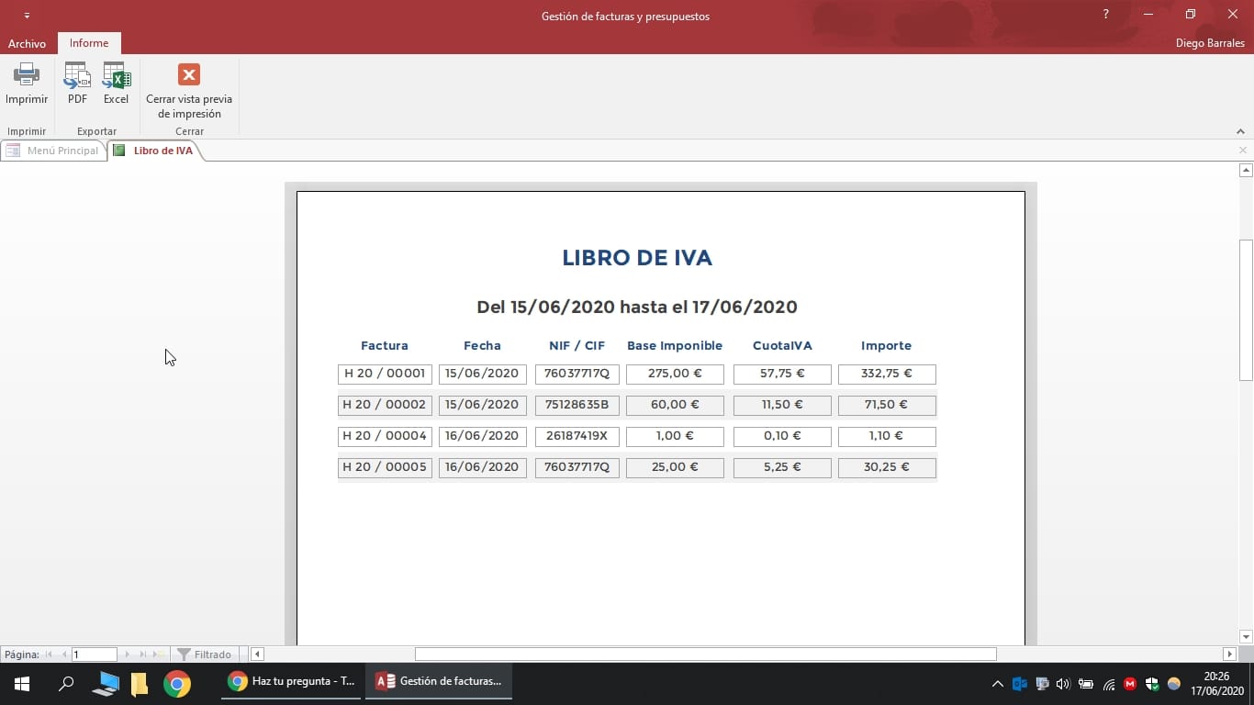This screenshot has height=705, width=1254.
Task: Go to the previous report page
Action: pyautogui.click(x=64, y=655)
